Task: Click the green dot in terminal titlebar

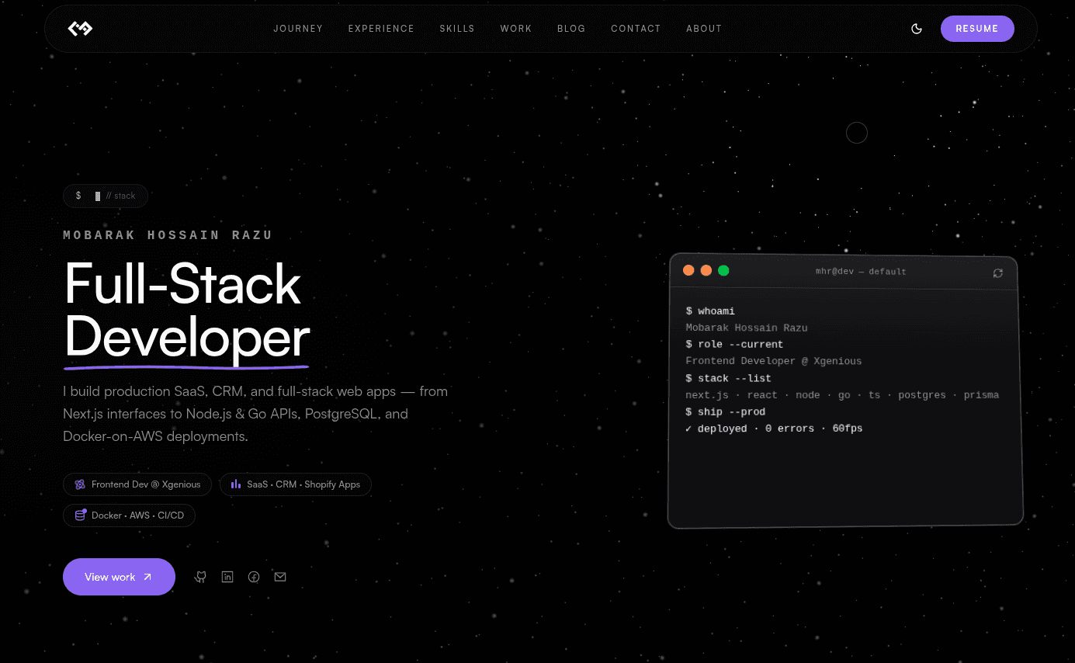Action: 723,270
